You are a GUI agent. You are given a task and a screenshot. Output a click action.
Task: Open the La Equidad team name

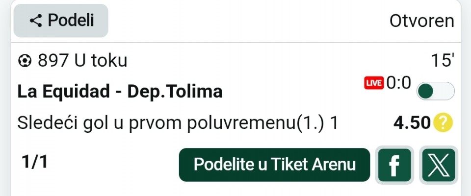point(63,91)
